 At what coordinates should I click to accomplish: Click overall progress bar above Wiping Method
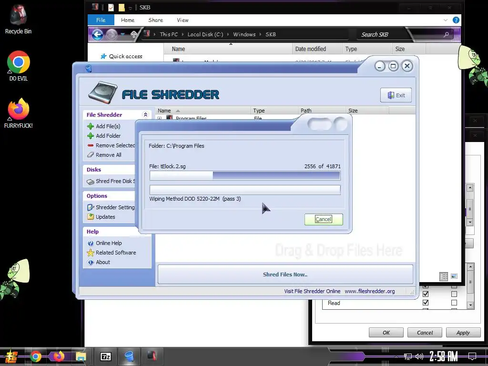tap(245, 190)
